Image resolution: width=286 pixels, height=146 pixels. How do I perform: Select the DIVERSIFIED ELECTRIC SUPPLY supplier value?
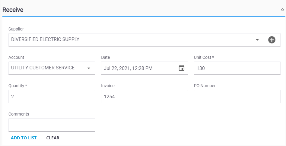[45, 40]
